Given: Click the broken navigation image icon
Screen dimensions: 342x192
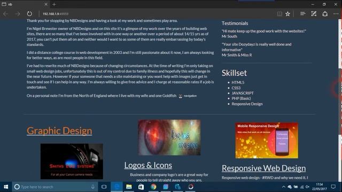Looking at the screenshot, I should pos(181,96).
